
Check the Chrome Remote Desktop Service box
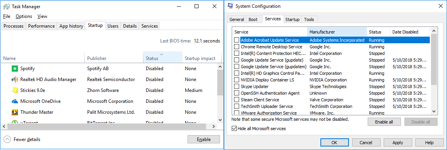(237, 47)
